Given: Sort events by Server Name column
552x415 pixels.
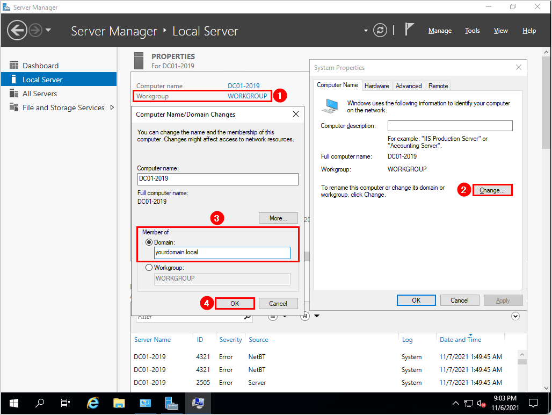Looking at the screenshot, I should (152, 340).
